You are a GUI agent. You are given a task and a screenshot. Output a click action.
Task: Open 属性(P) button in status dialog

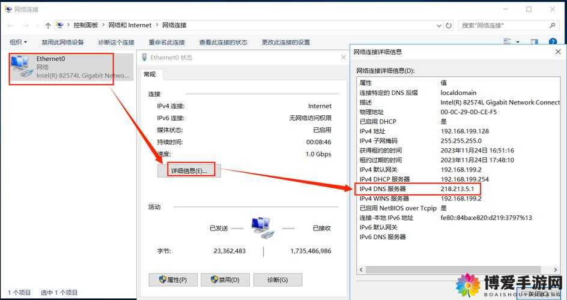173,280
